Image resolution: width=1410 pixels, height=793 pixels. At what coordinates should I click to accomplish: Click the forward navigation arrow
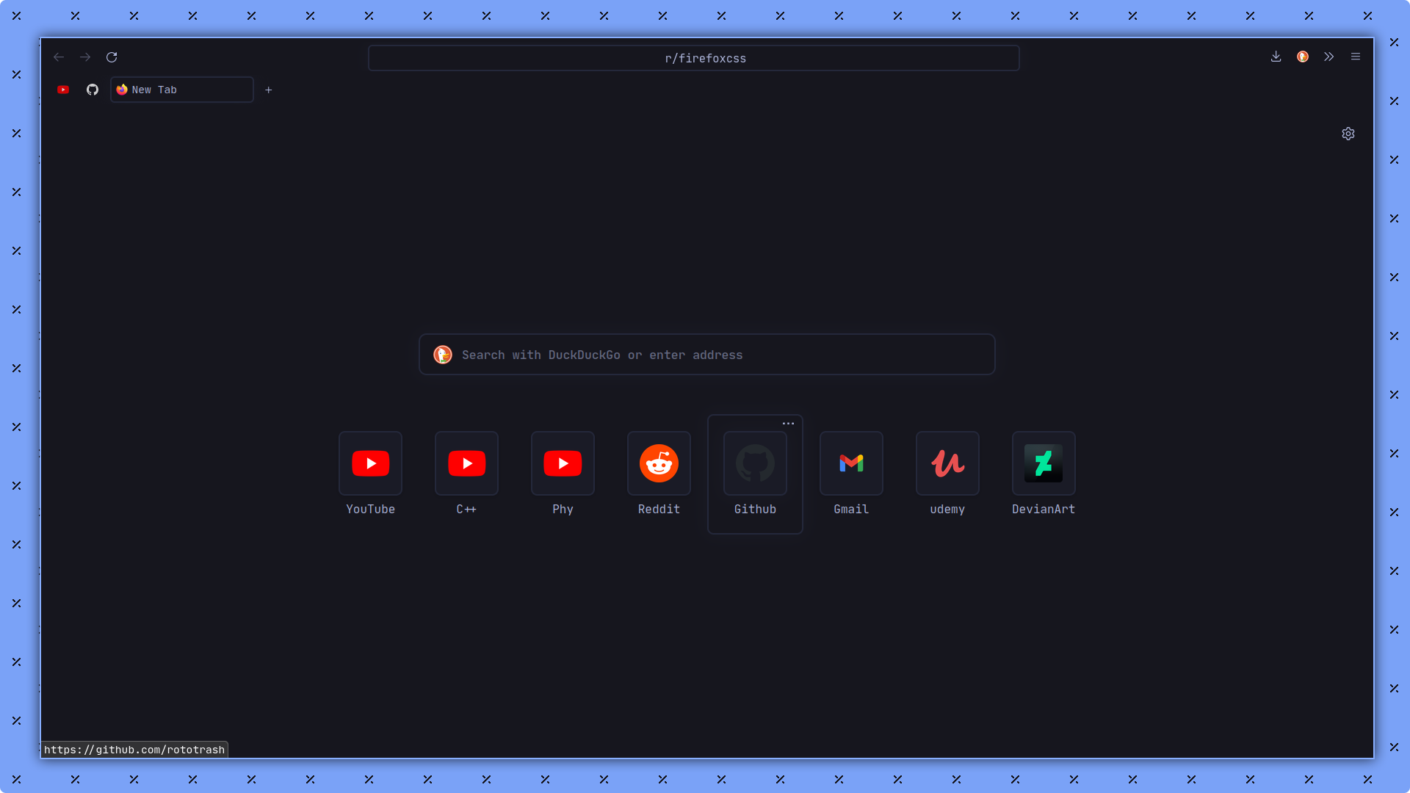85,57
